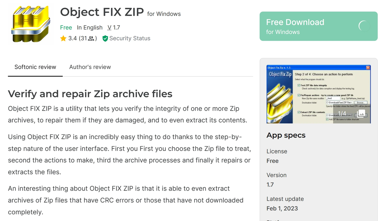Click the App specs heading
The image size is (382, 221).
pyautogui.click(x=286, y=135)
